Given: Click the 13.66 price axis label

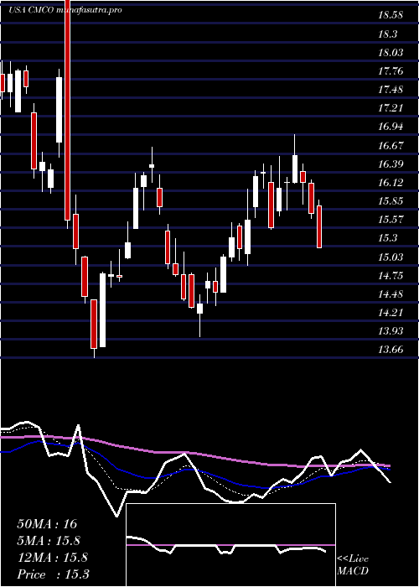Looking at the screenshot, I should click(390, 350).
